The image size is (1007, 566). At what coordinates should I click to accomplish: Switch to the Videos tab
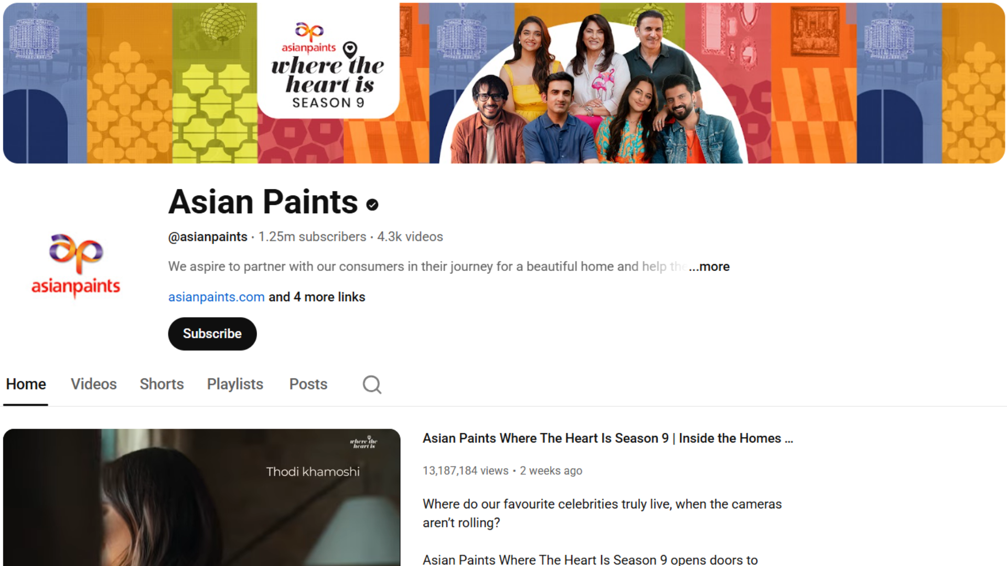[x=94, y=384]
